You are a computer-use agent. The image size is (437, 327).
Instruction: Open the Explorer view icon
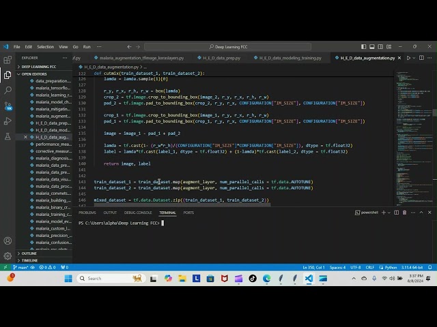(x=8, y=75)
